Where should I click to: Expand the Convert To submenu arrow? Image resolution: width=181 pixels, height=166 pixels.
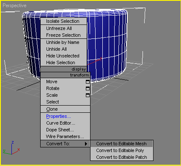click(x=86, y=144)
